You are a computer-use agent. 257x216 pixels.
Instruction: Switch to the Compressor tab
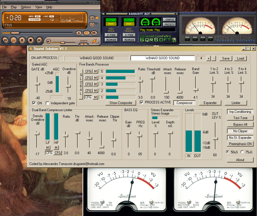pyautogui.click(x=184, y=103)
